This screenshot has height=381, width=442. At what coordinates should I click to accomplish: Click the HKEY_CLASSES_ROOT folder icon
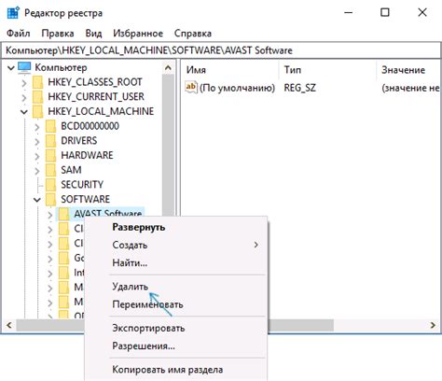[x=37, y=82]
